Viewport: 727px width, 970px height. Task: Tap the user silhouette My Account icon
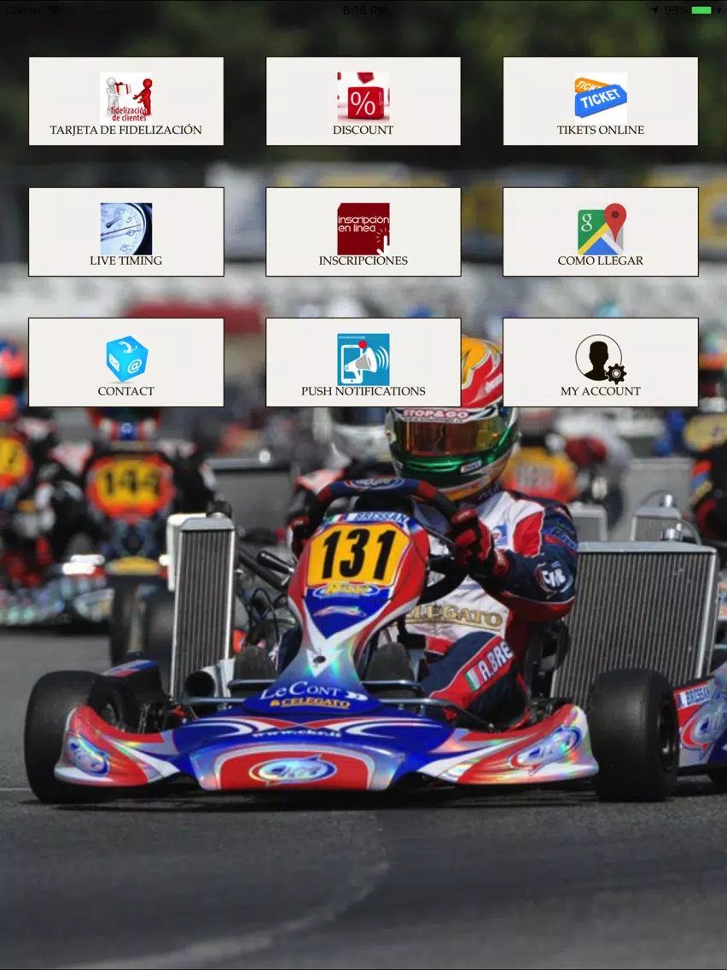pyautogui.click(x=600, y=359)
